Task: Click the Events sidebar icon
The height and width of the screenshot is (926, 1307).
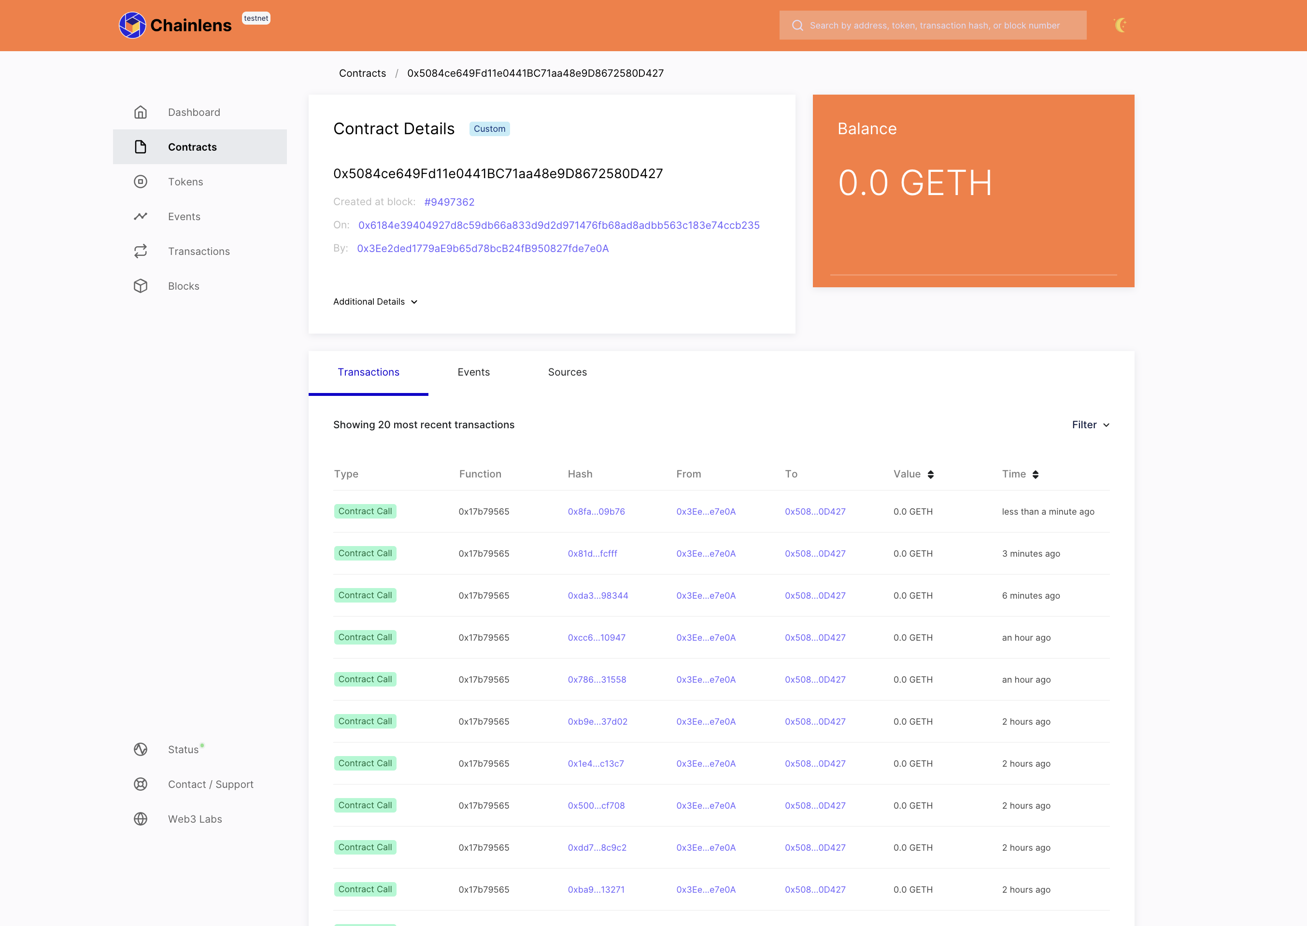Action: click(x=141, y=216)
